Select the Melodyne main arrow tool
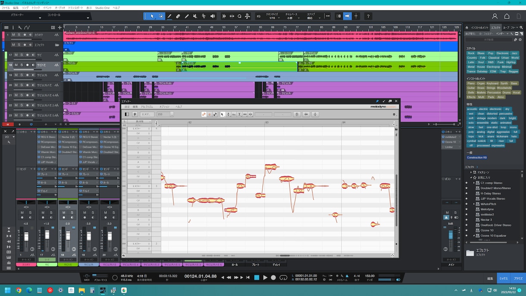Screen dimensions: 526x296 [x=223, y=114]
